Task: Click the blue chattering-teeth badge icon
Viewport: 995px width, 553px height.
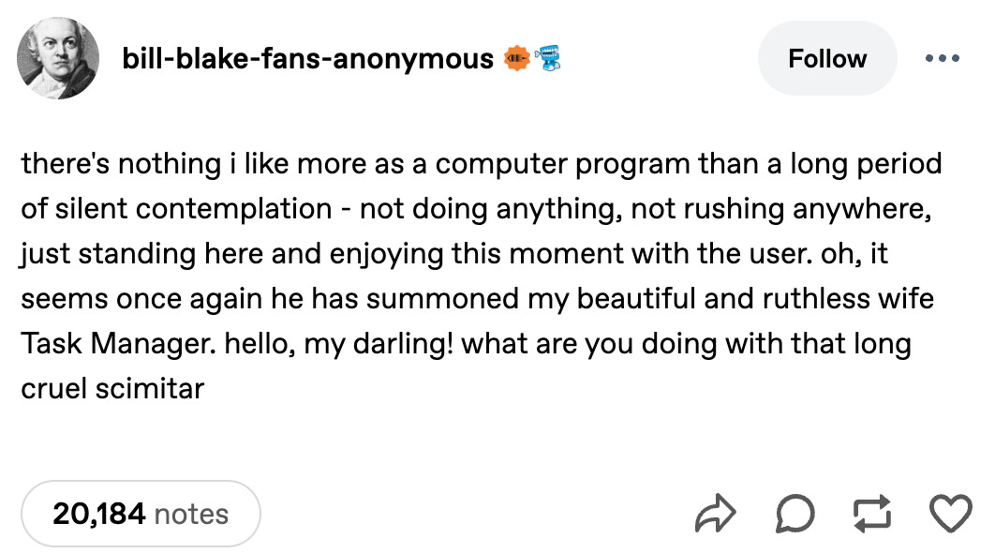Action: (x=545, y=59)
